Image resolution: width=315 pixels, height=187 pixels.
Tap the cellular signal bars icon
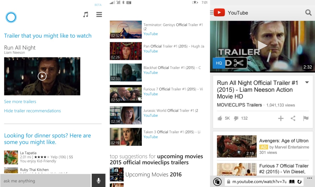pyautogui.click(x=112, y=3)
